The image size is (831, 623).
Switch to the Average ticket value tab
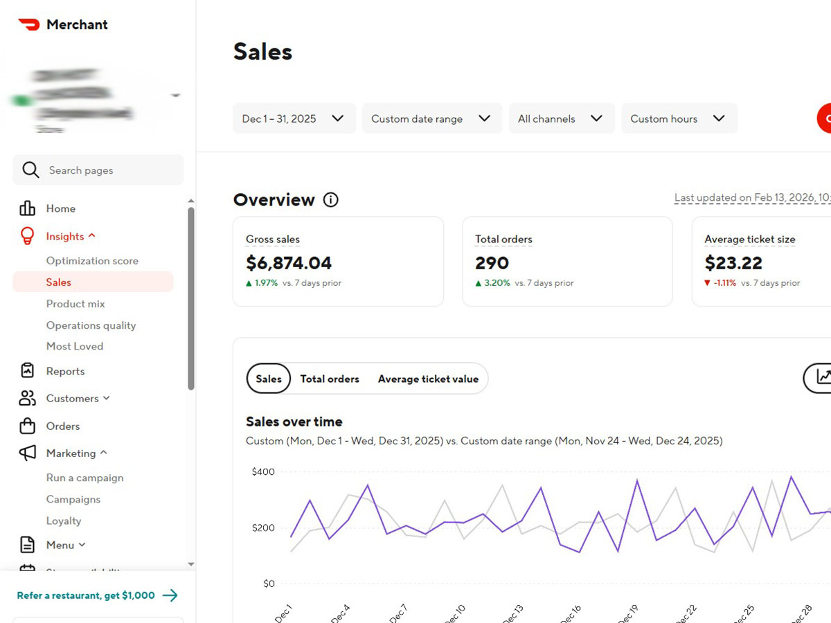[x=428, y=379]
